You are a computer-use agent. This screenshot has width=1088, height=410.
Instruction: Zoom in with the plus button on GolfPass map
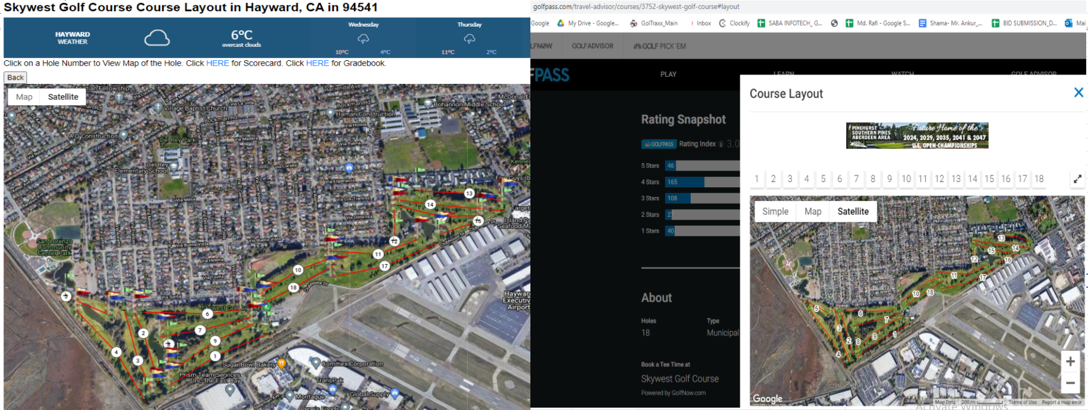(1070, 361)
